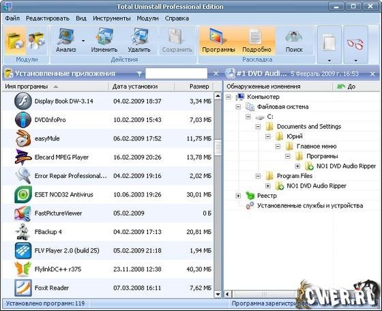Select the DVDInfoPro program icon
This screenshot has height=311, width=382.
23,120
